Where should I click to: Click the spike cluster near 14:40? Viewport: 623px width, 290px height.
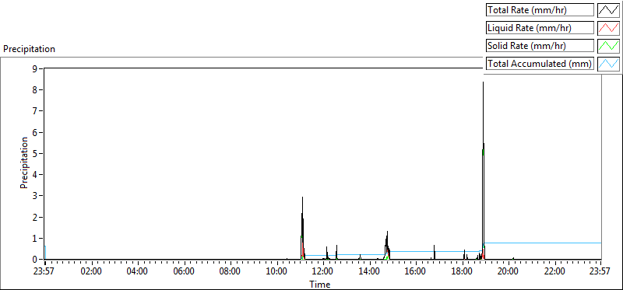pos(387,245)
